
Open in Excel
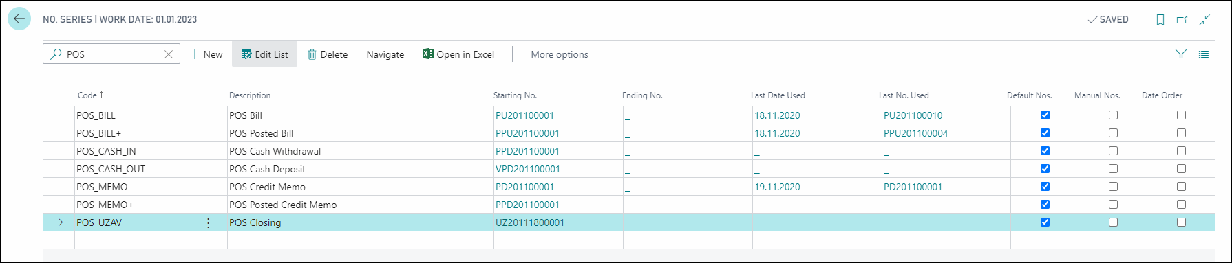[458, 54]
